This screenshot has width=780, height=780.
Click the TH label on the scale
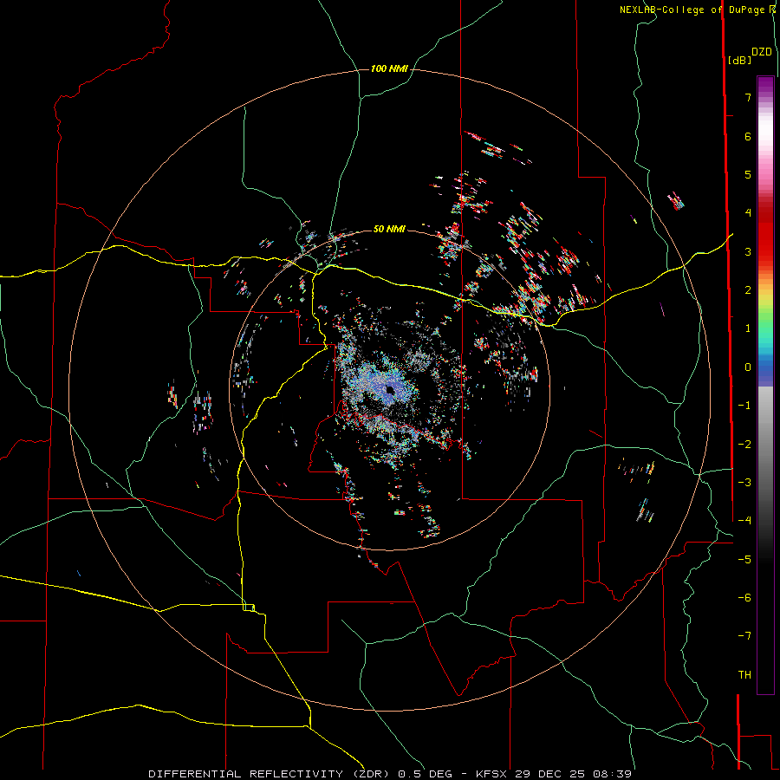tap(744, 675)
